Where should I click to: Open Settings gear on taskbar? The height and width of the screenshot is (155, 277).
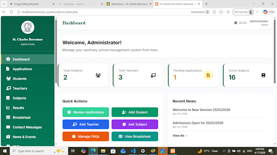point(143,151)
